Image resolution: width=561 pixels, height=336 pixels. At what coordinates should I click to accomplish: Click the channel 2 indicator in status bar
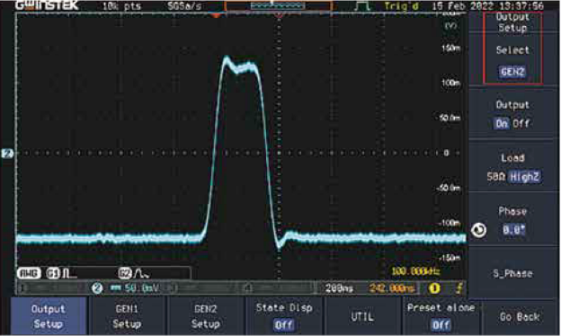tap(96, 288)
